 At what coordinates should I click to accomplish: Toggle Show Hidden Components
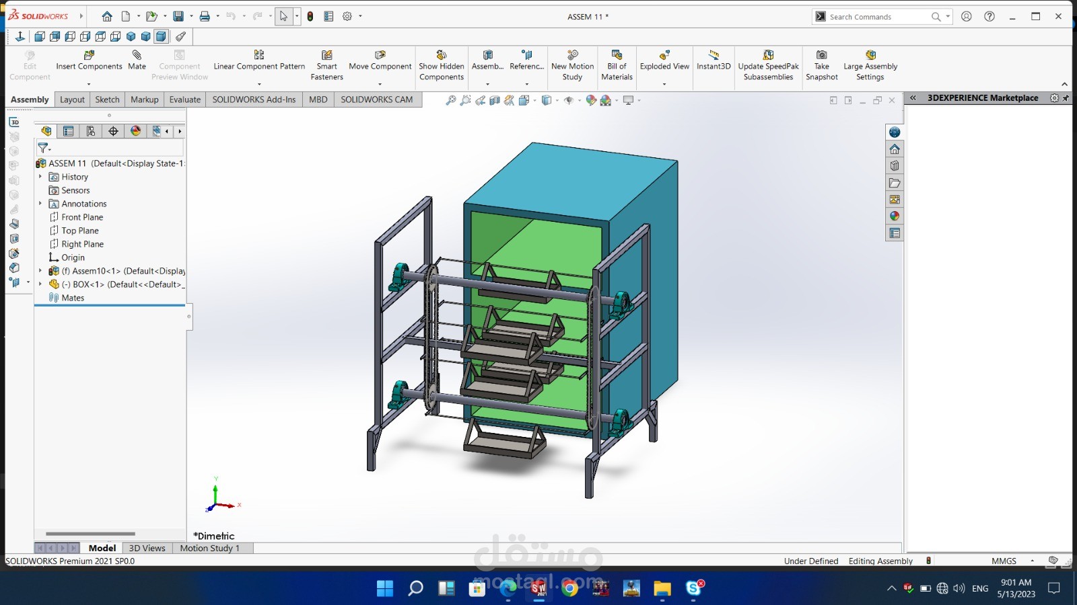pos(442,65)
